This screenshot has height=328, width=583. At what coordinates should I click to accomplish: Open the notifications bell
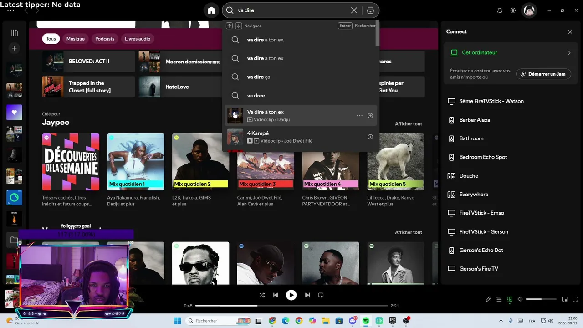pos(500,10)
